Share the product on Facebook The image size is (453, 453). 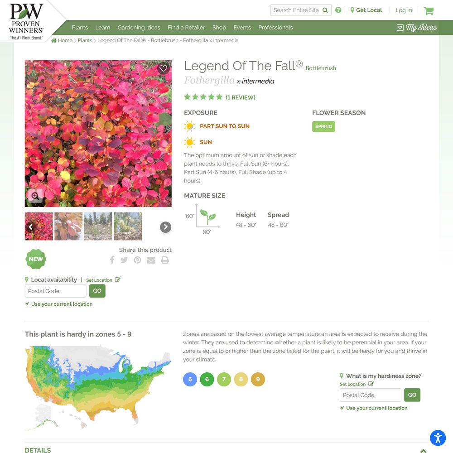pyautogui.click(x=112, y=260)
